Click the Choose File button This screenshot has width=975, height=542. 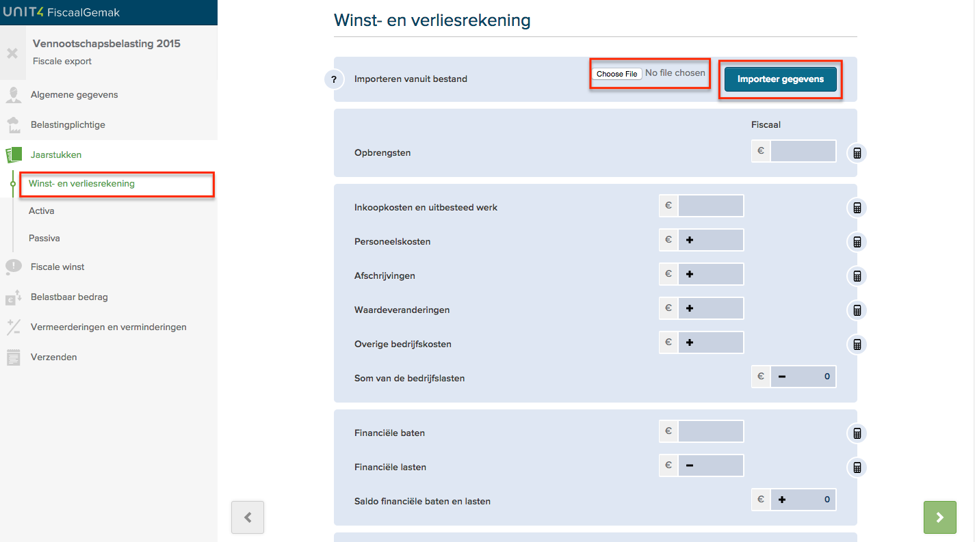coord(616,74)
